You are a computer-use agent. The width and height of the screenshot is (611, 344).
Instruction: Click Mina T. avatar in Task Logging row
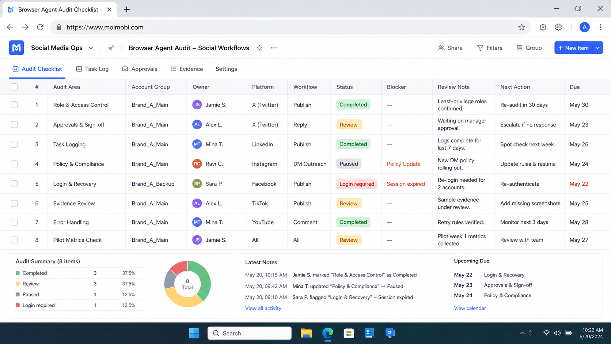(x=197, y=144)
